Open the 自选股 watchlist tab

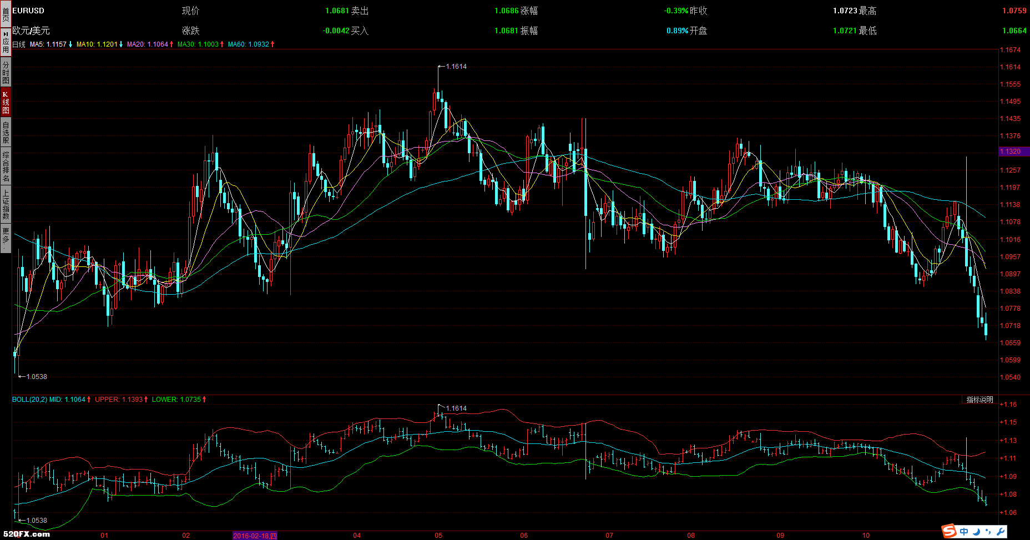pos(6,132)
